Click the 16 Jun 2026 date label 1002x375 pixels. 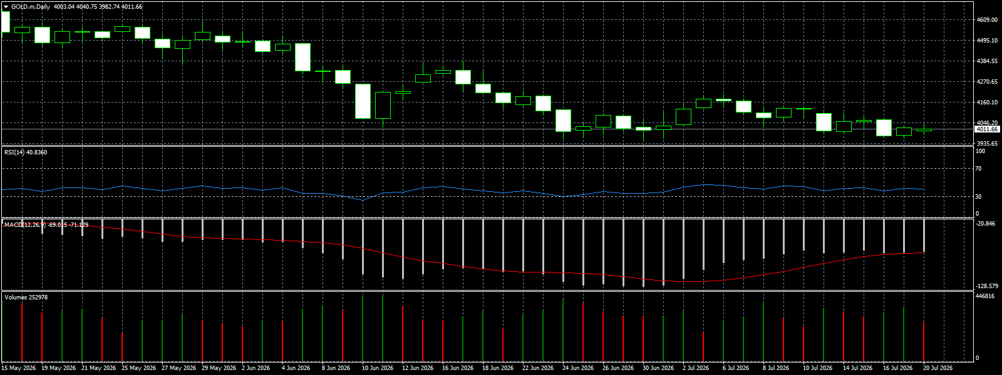[458, 368]
